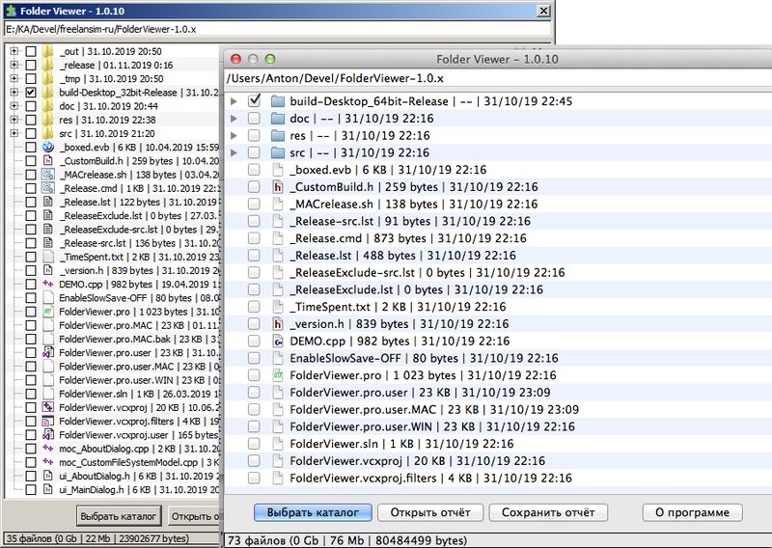Click the src folder icon in Mac window
The width and height of the screenshot is (772, 548).
[278, 152]
